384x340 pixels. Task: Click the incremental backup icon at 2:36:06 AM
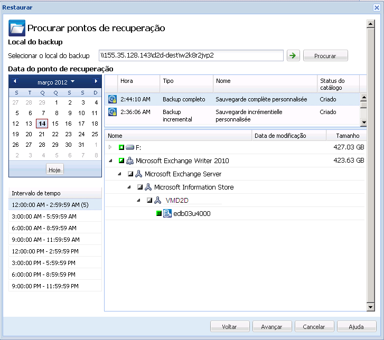point(112,112)
